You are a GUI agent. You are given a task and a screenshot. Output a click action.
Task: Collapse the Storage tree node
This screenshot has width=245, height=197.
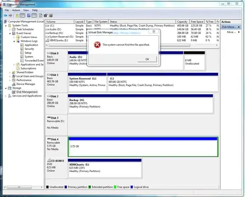(x=6, y=88)
